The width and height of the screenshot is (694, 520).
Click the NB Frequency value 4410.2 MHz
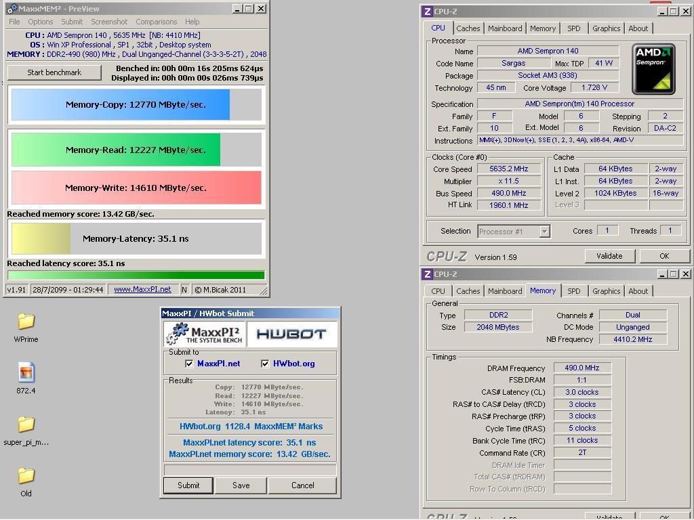632,339
